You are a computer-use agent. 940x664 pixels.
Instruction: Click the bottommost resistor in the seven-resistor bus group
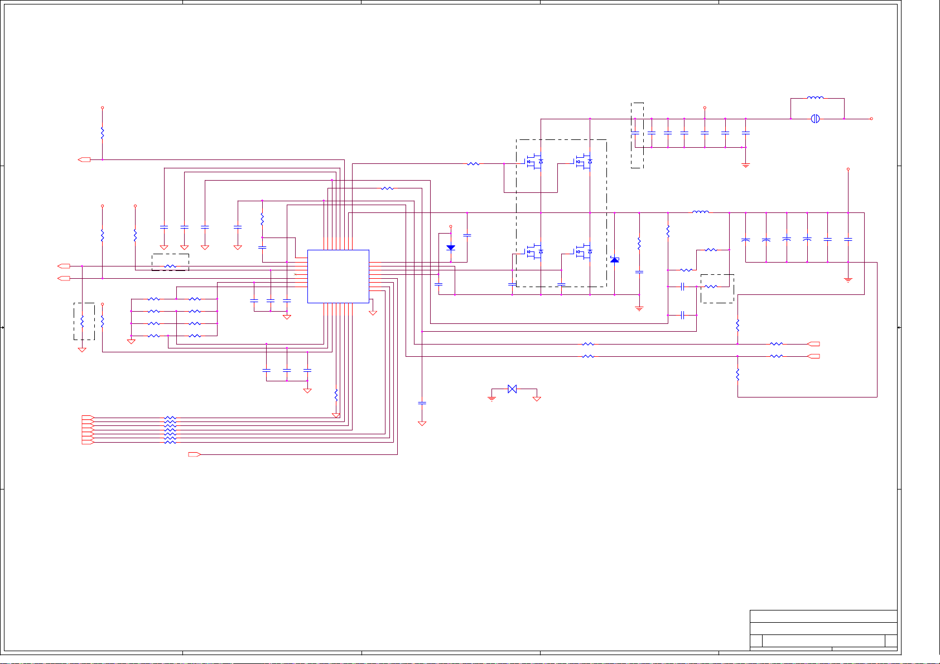171,443
